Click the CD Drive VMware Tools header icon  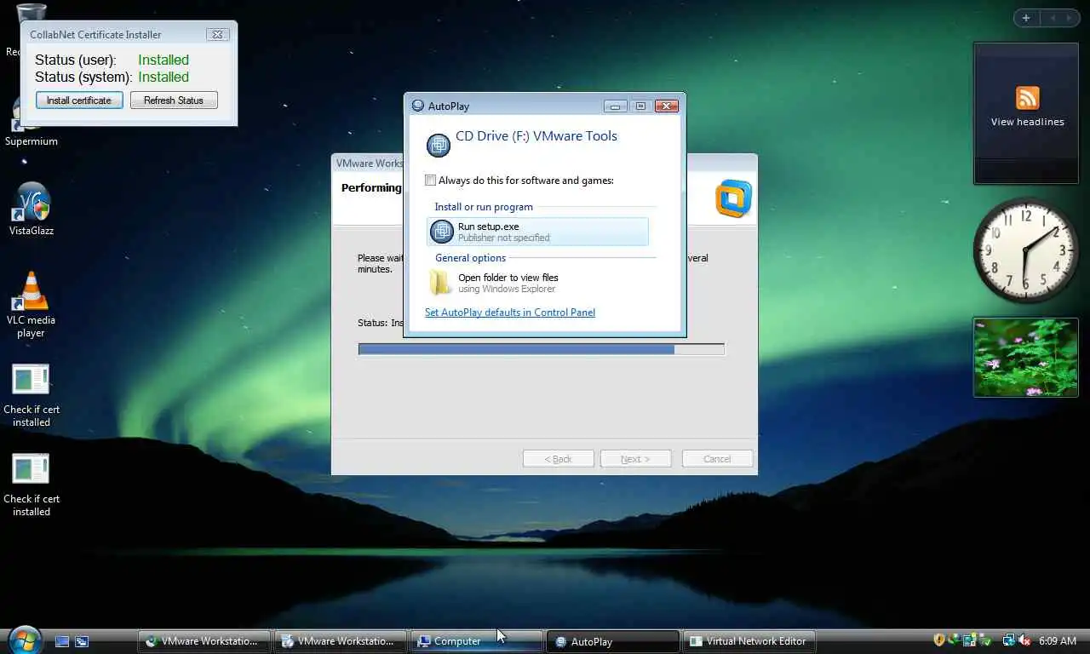(x=438, y=145)
